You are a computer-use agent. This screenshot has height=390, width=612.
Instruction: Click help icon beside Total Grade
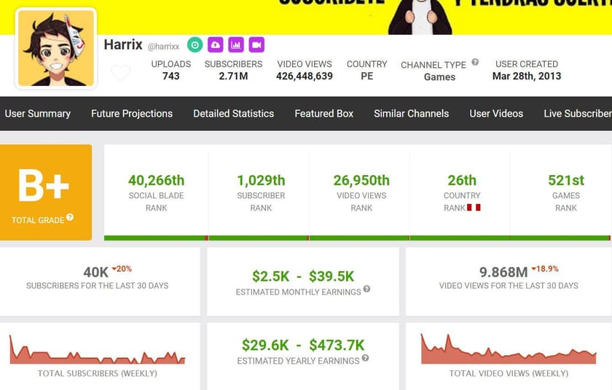(70, 217)
